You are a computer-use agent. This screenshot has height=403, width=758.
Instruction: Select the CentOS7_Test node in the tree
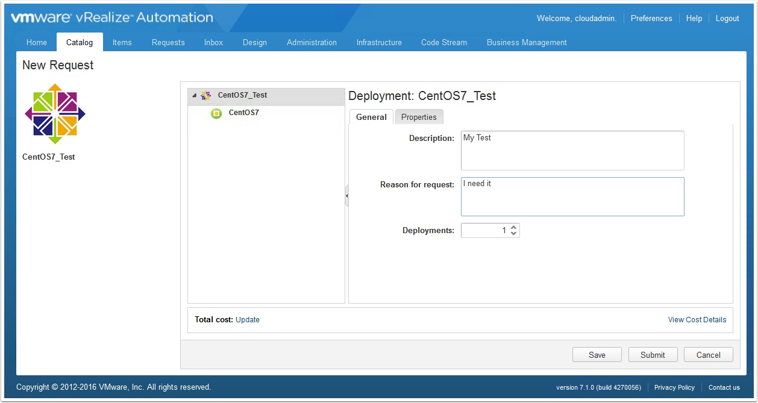pos(266,96)
